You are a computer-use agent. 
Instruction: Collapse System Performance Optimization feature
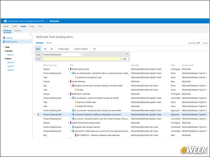(69, 123)
